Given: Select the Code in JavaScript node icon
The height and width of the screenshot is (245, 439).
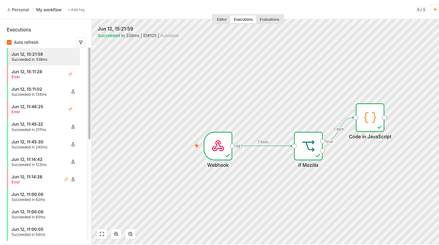Looking at the screenshot, I should (370, 117).
